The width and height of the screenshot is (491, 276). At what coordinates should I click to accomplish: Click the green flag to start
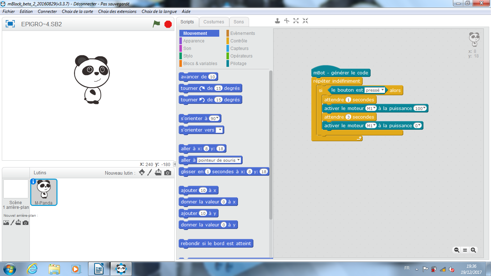156,23
